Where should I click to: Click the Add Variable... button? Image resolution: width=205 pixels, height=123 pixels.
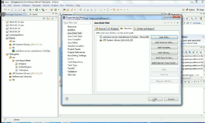click(164, 48)
